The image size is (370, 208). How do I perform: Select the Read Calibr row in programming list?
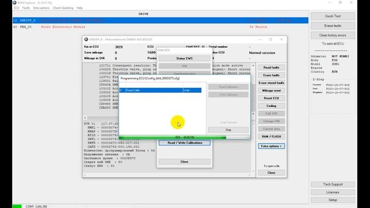(x=160, y=90)
